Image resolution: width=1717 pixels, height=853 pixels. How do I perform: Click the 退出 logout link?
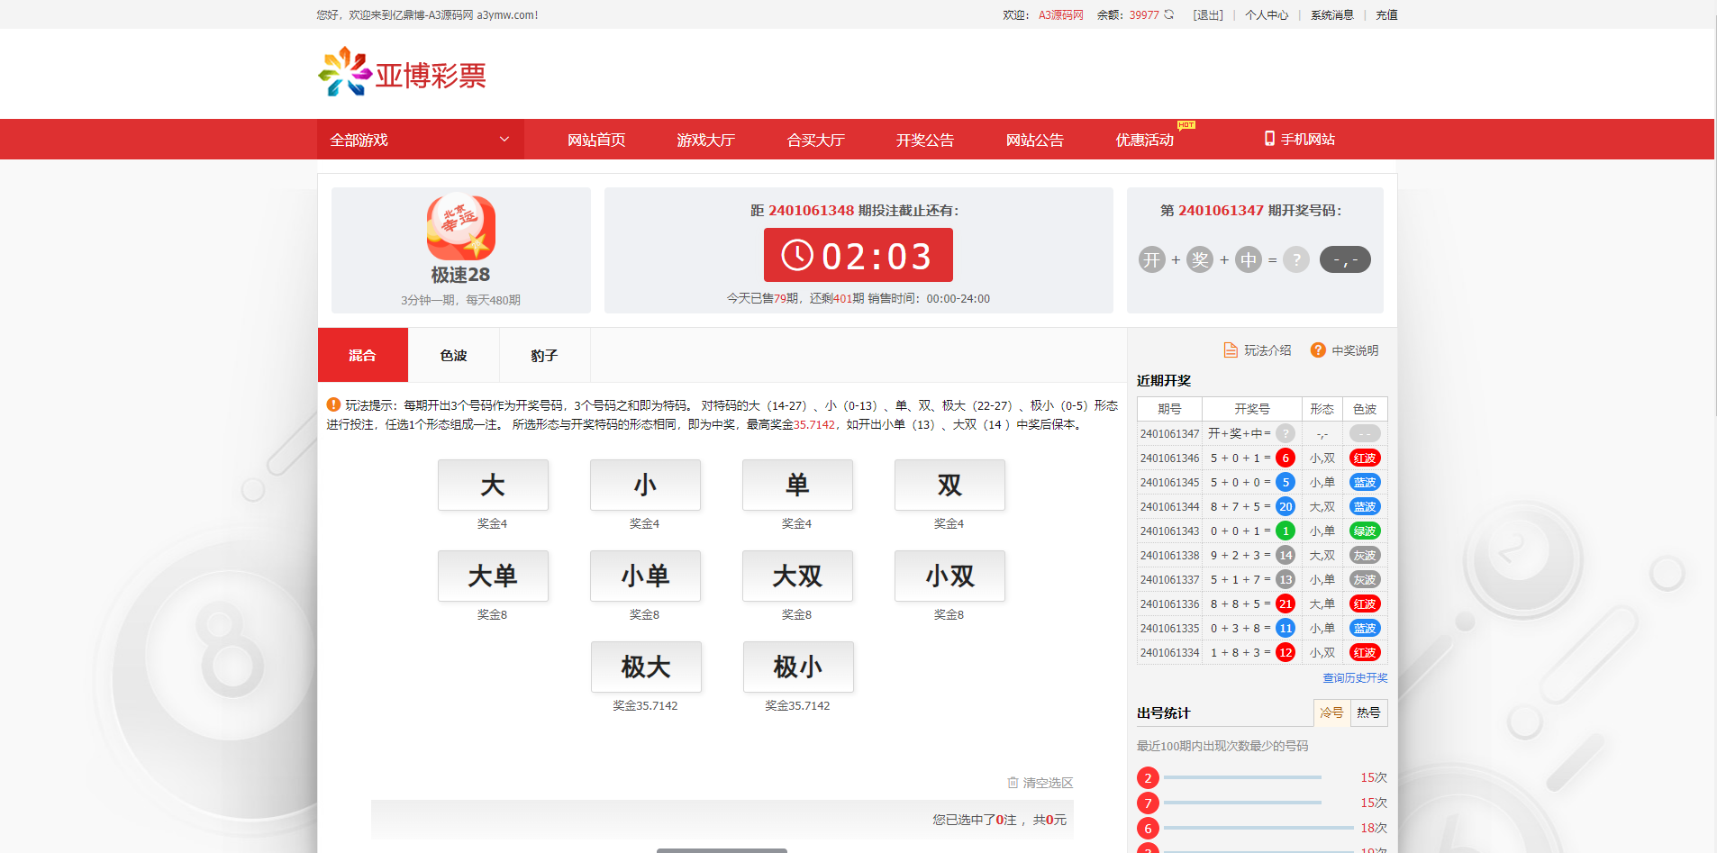click(1208, 15)
